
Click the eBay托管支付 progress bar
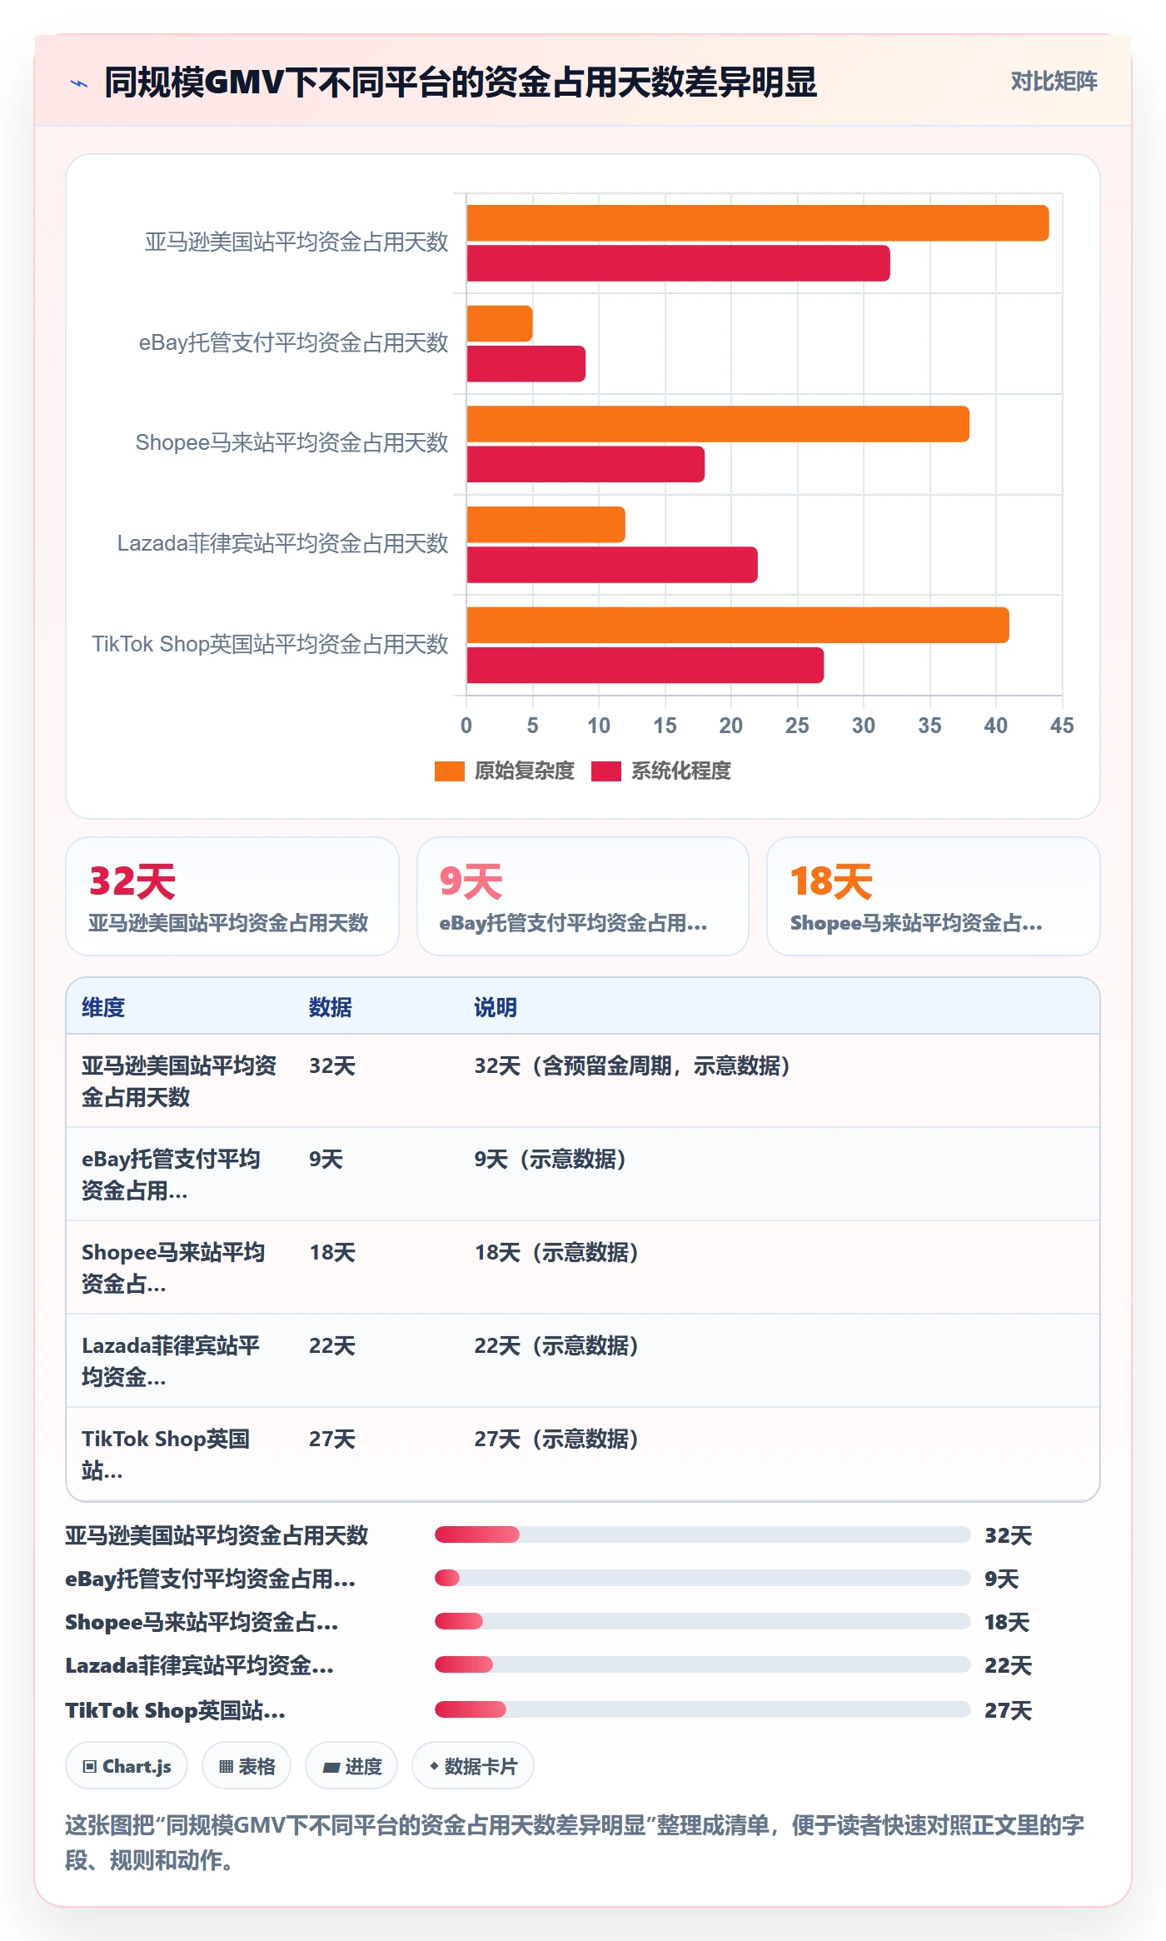click(x=702, y=1578)
